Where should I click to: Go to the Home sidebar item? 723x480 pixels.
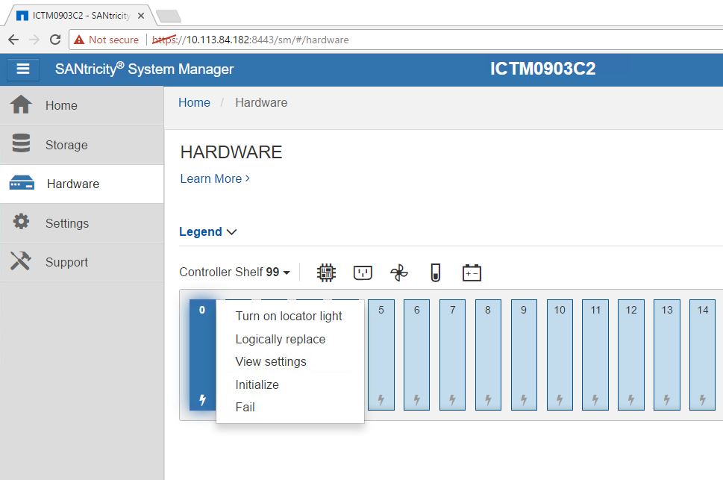82,105
